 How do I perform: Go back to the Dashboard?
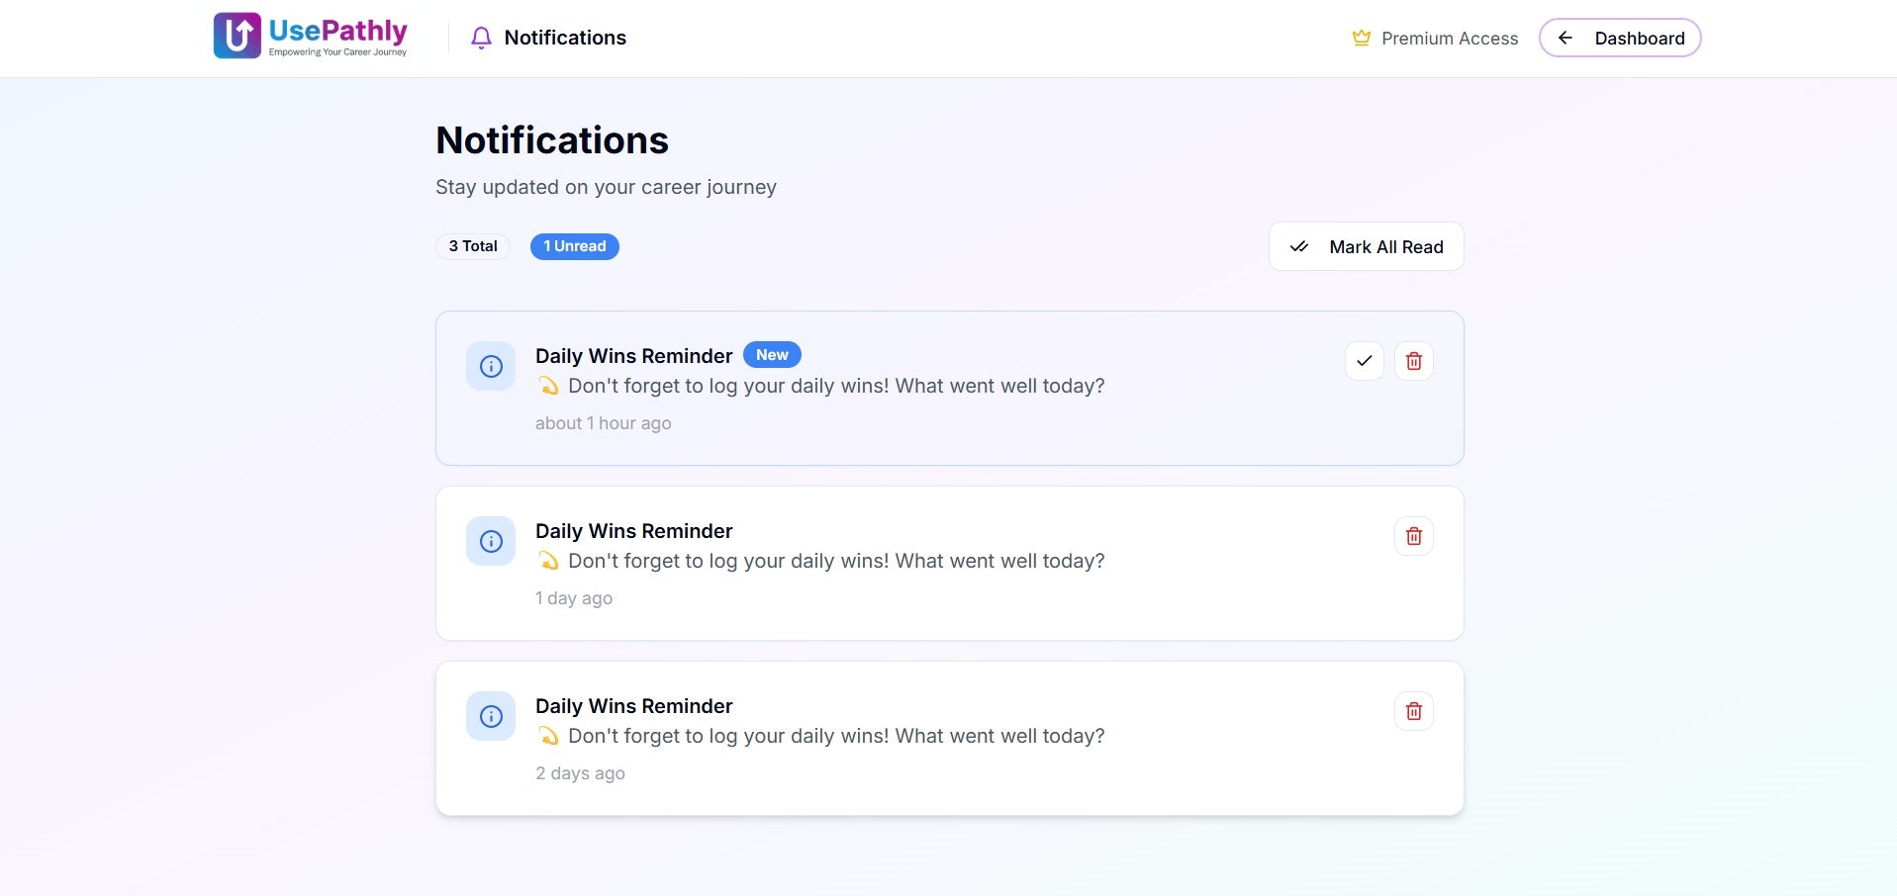(x=1620, y=38)
